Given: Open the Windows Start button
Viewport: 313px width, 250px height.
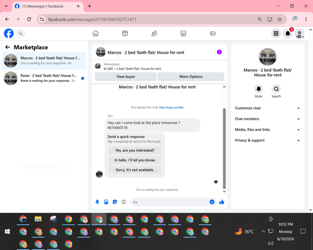Looking at the screenshot, I should tap(8, 231).
